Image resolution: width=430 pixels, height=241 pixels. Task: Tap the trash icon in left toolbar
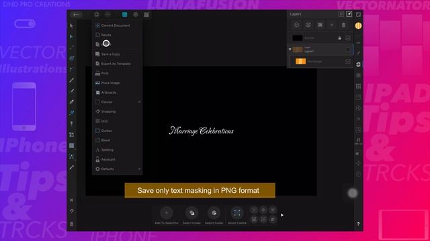[x=72, y=224]
